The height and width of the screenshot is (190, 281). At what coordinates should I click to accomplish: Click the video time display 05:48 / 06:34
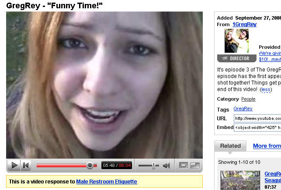point(117,166)
